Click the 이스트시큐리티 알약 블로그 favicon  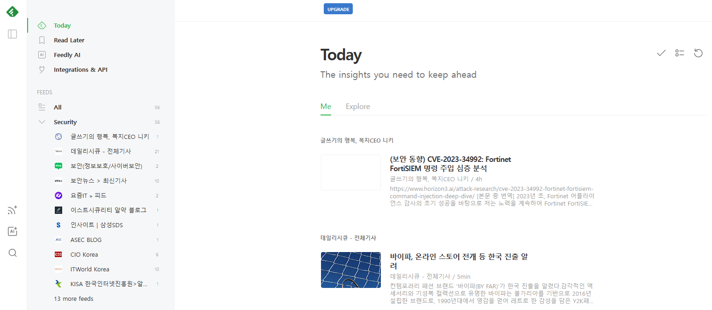pos(58,210)
